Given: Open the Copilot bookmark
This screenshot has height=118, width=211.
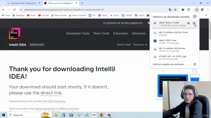Looking at the screenshot, I should (139, 15).
